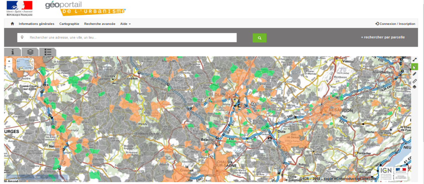Select the ruler measurement tool
The width and height of the screenshot is (424, 184).
[x=415, y=81]
